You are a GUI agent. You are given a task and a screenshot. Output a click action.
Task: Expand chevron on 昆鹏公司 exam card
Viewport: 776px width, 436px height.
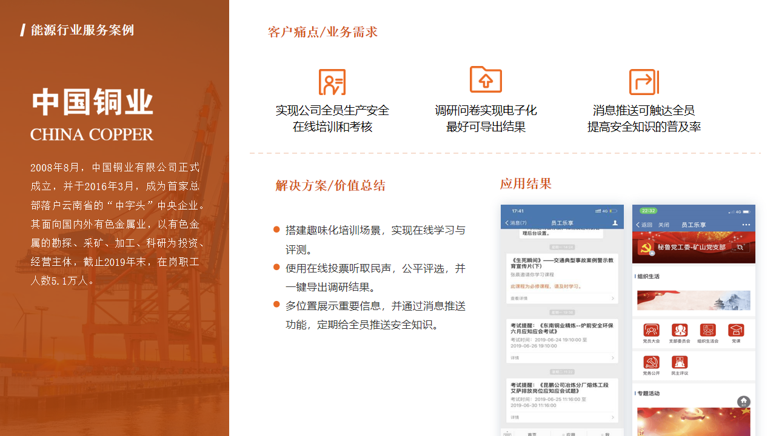click(612, 417)
